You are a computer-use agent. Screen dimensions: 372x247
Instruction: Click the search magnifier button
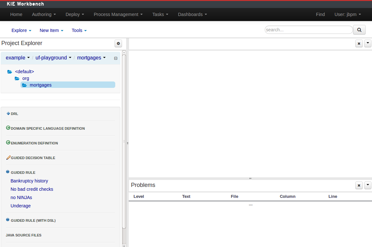[x=359, y=30]
